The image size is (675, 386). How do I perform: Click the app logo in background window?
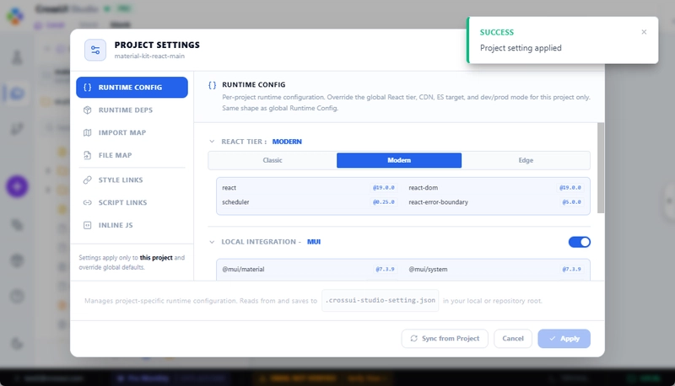tap(15, 16)
